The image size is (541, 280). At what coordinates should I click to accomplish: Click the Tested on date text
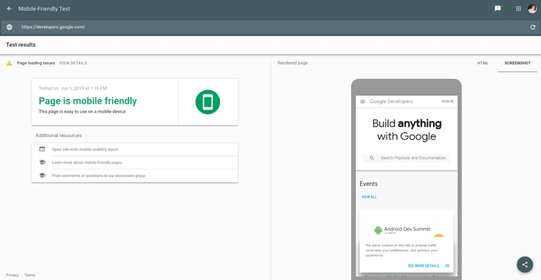(73, 88)
